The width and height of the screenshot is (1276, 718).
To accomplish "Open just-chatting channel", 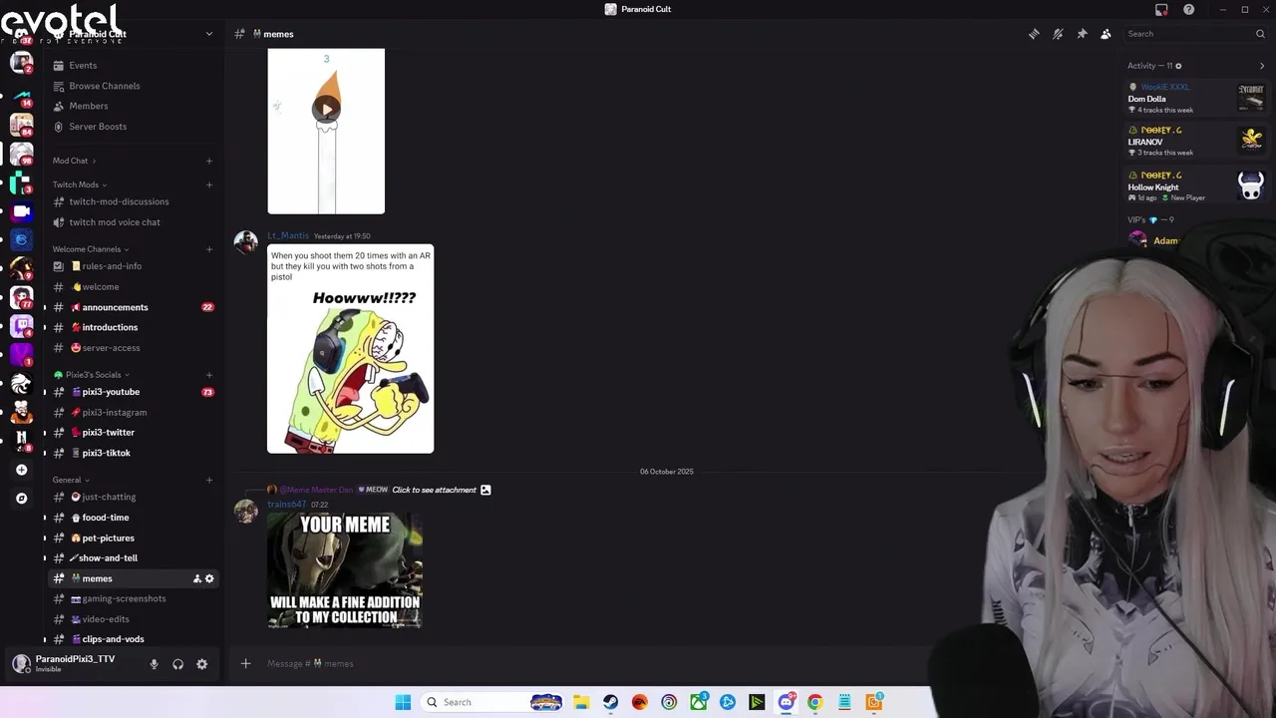I will tap(132, 497).
